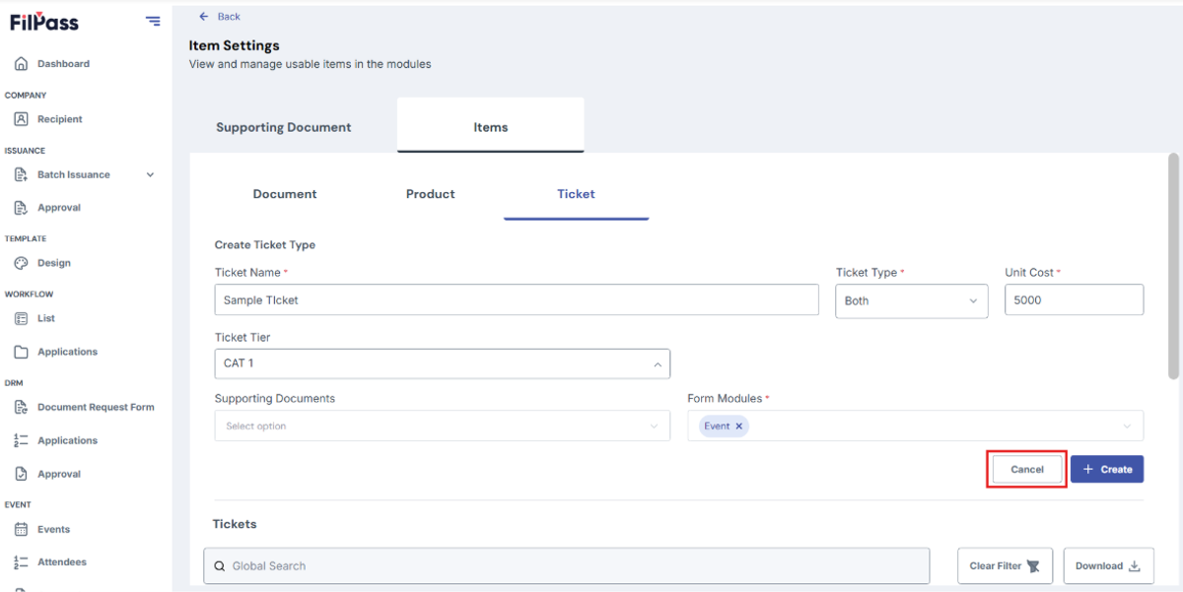The width and height of the screenshot is (1183, 592).
Task: Click the Document Request Form icon
Action: pyautogui.click(x=22, y=407)
